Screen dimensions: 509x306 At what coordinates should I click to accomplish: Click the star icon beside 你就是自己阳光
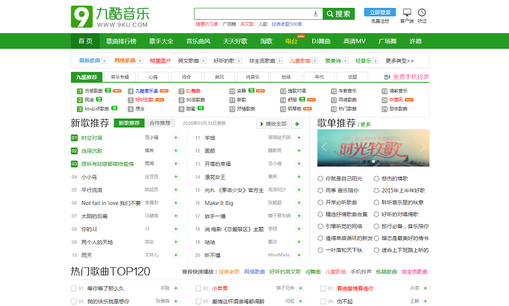tap(321, 178)
